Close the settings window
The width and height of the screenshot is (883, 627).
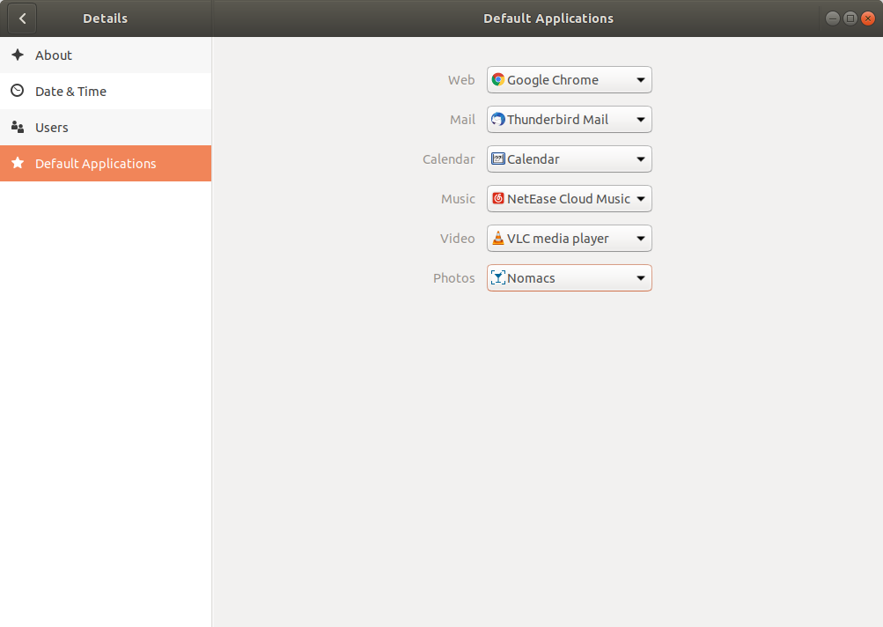(868, 18)
